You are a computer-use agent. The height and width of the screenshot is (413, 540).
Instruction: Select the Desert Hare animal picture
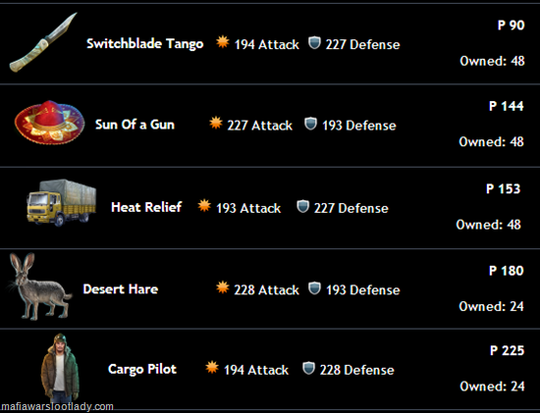[x=39, y=286]
